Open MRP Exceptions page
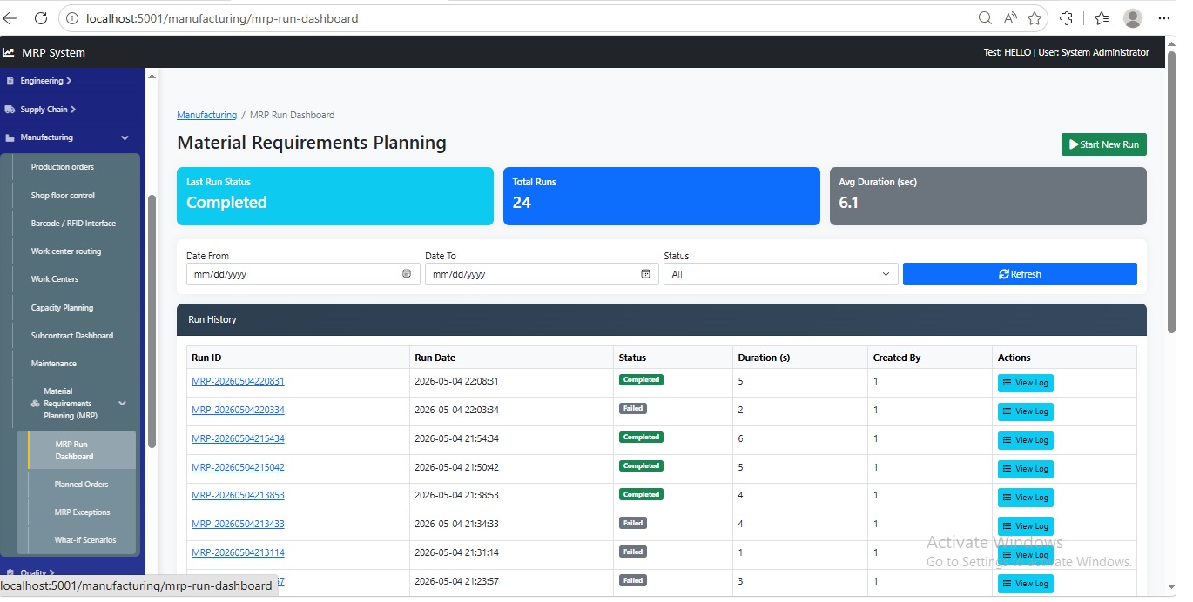Viewport: 1193px width, 602px height. pyautogui.click(x=82, y=512)
